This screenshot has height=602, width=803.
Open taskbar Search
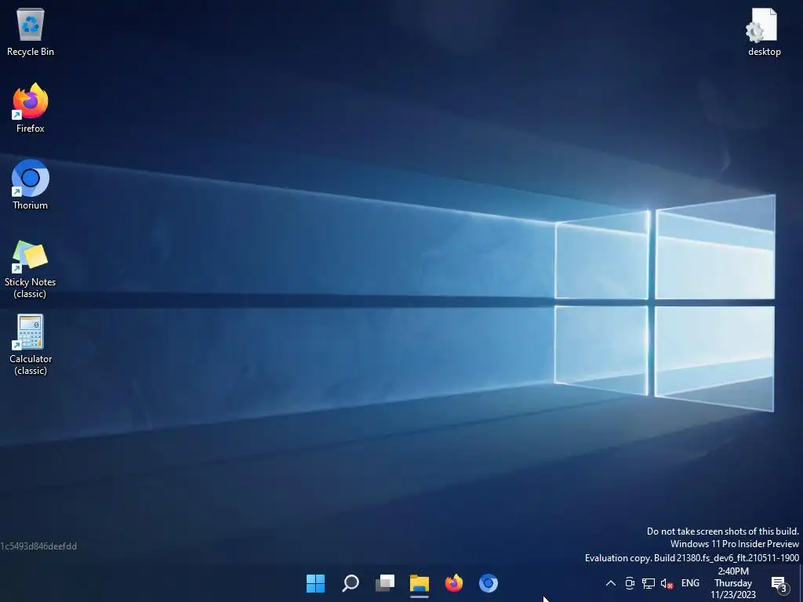pos(351,583)
